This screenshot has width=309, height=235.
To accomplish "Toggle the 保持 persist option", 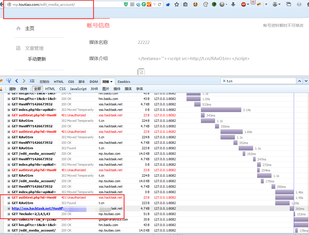I will [x=24, y=89].
